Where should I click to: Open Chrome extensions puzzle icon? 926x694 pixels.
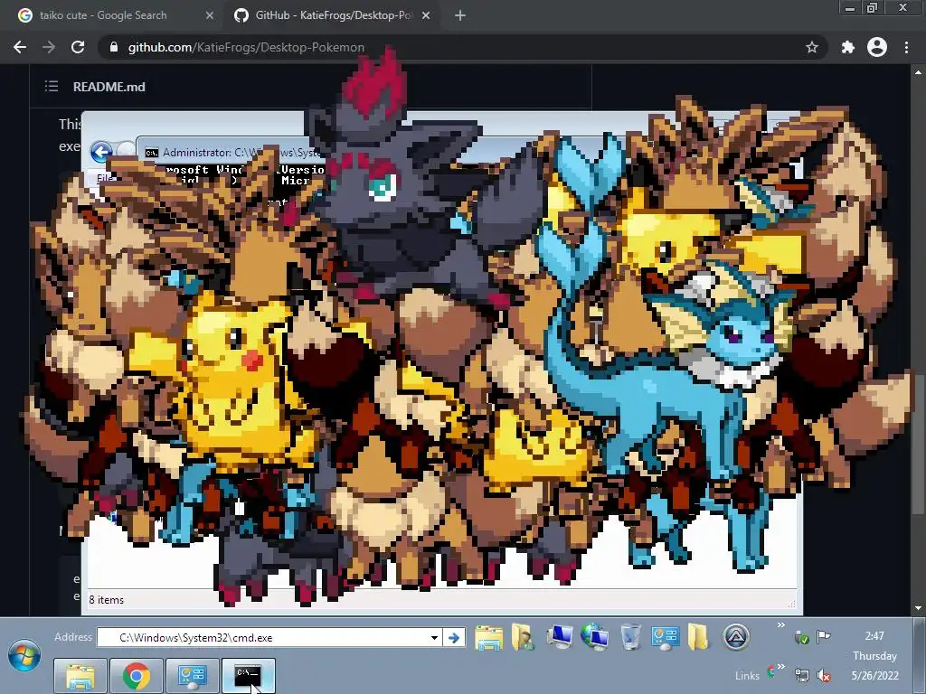pos(848,47)
